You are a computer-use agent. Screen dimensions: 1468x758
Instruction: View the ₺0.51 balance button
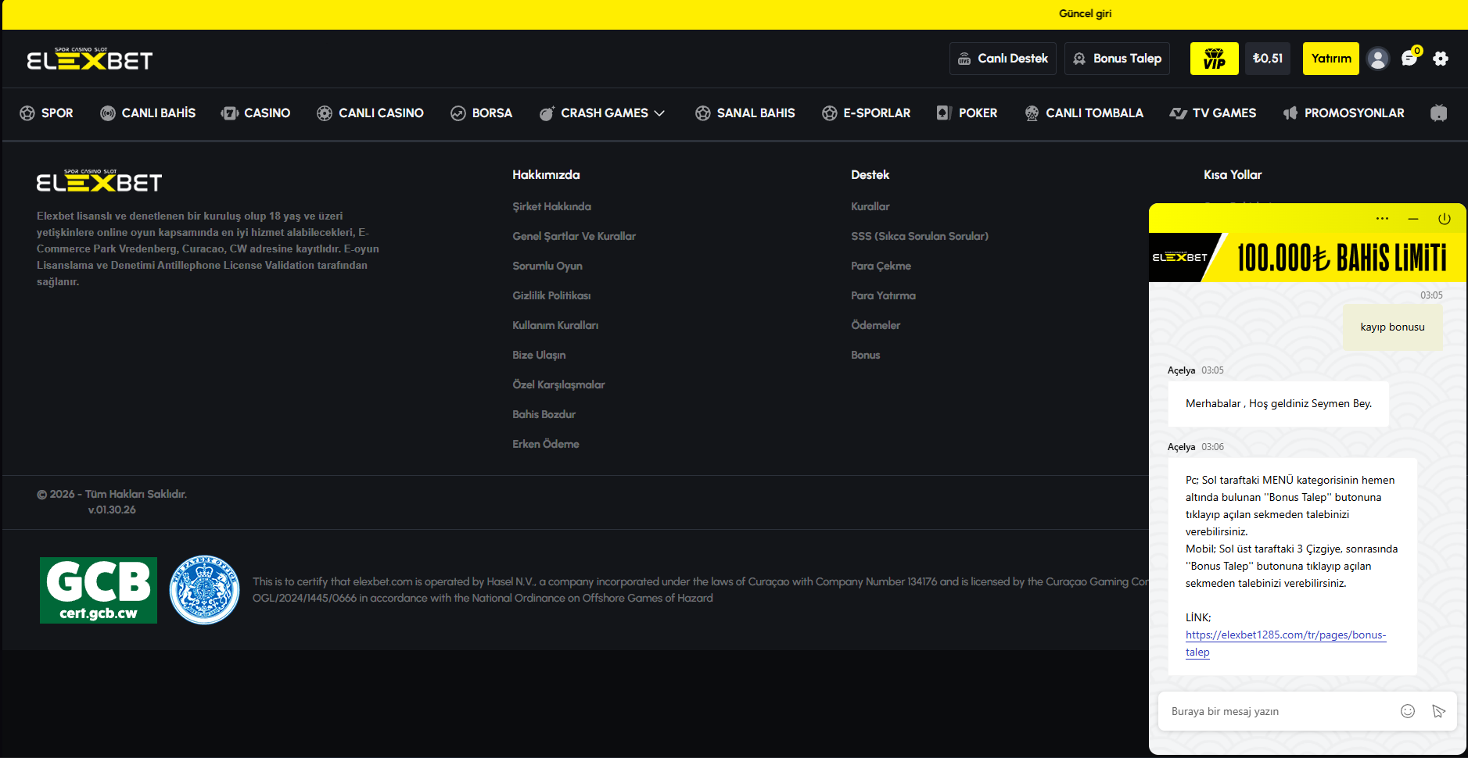[1268, 59]
